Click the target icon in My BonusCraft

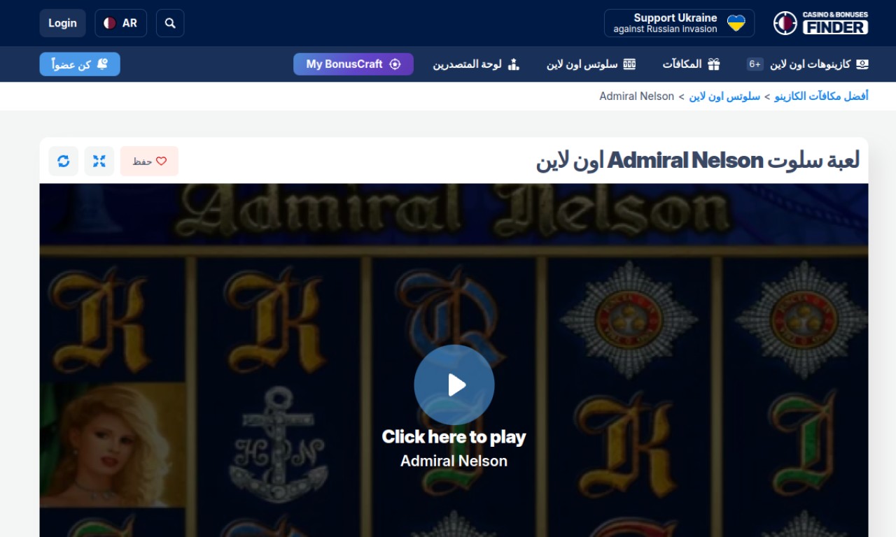[395, 64]
